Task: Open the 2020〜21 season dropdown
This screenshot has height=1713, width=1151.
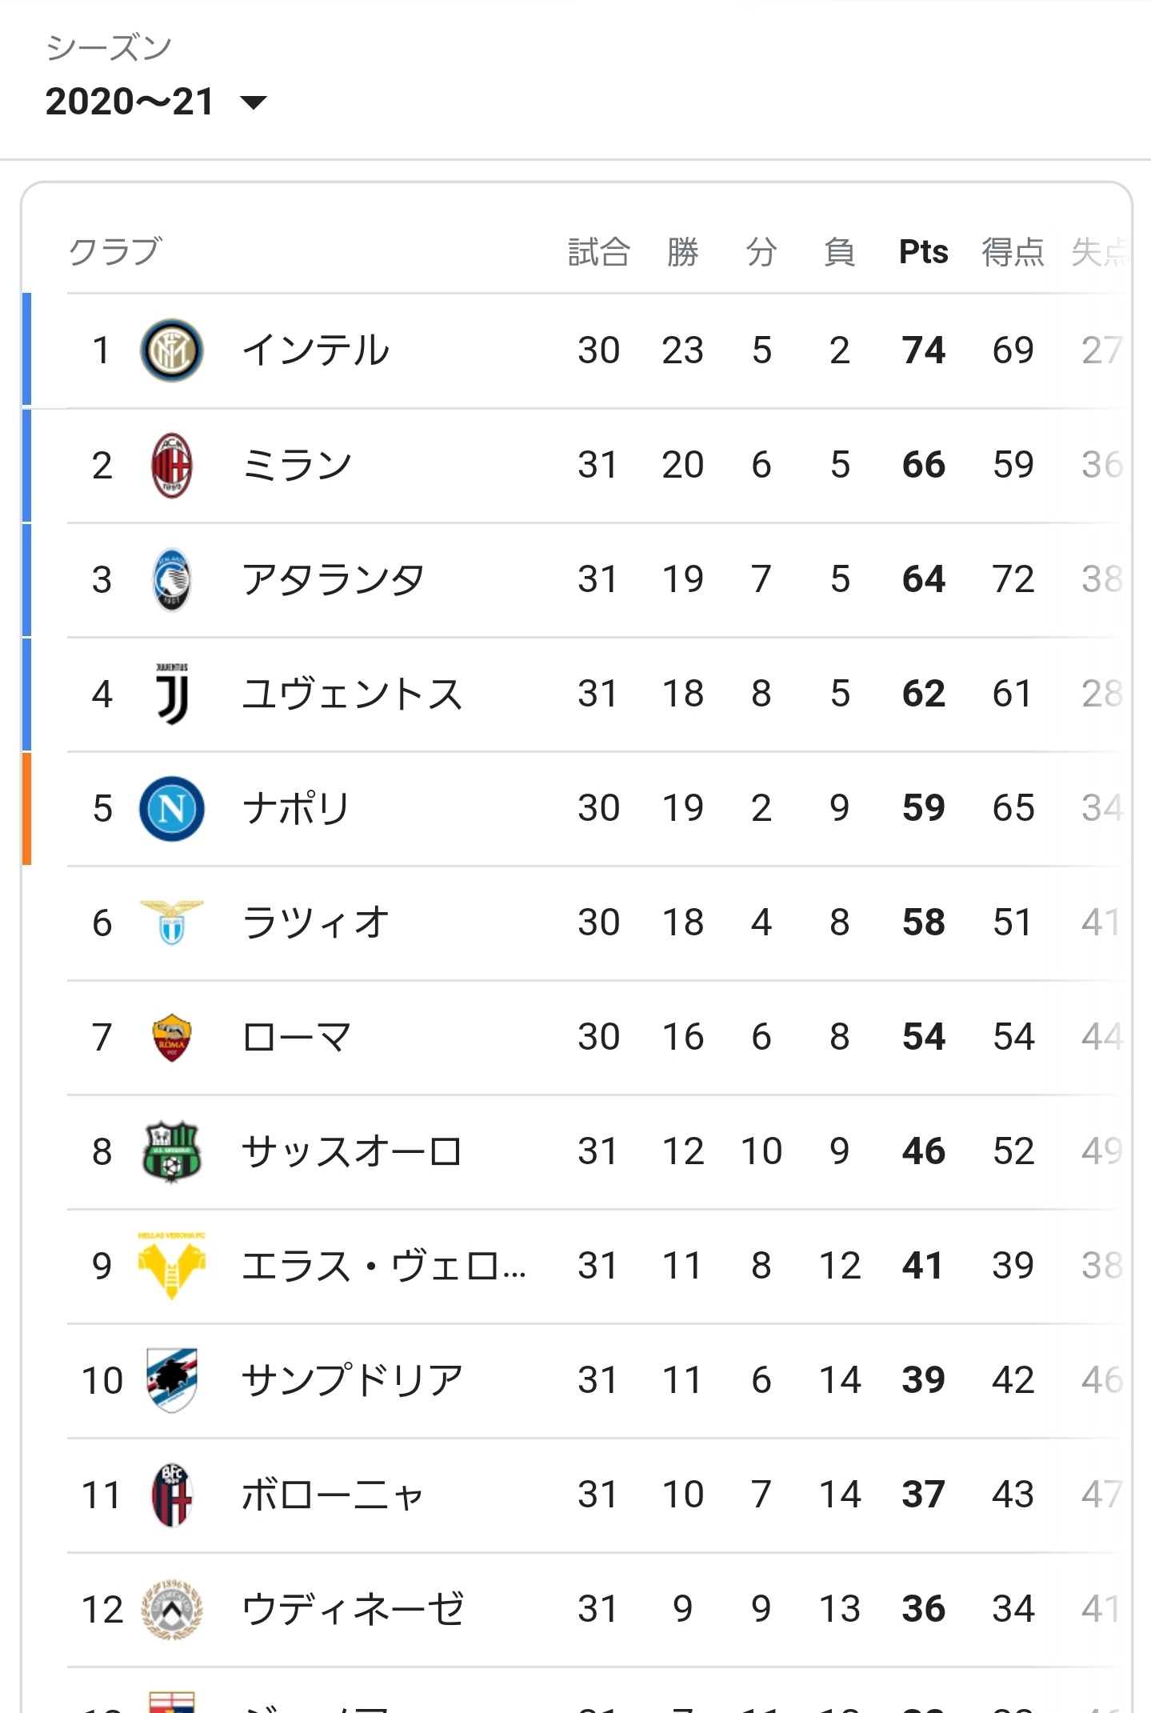Action: click(x=156, y=102)
